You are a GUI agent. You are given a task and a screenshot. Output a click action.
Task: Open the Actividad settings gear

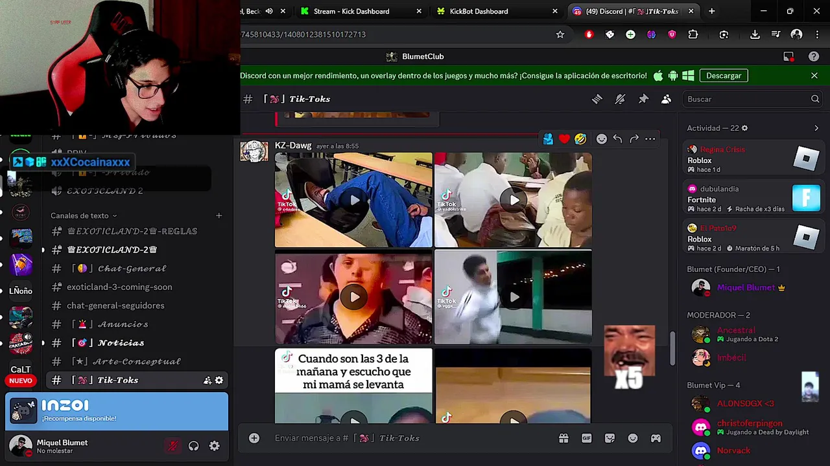(x=744, y=128)
